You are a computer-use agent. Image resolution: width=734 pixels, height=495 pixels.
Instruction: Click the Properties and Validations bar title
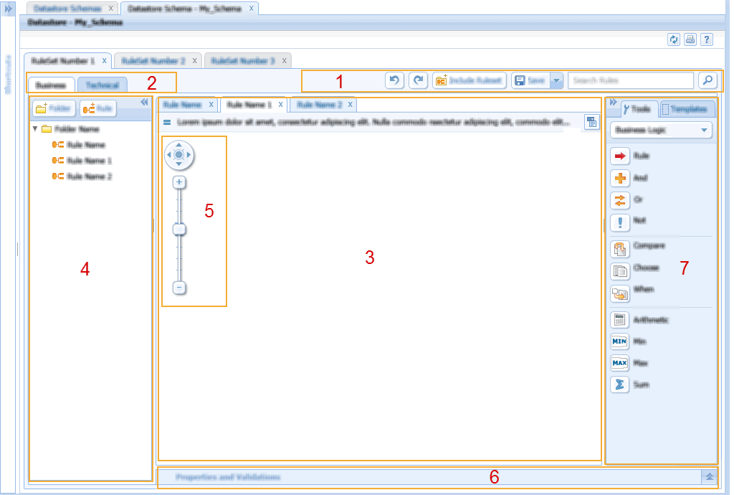point(228,477)
